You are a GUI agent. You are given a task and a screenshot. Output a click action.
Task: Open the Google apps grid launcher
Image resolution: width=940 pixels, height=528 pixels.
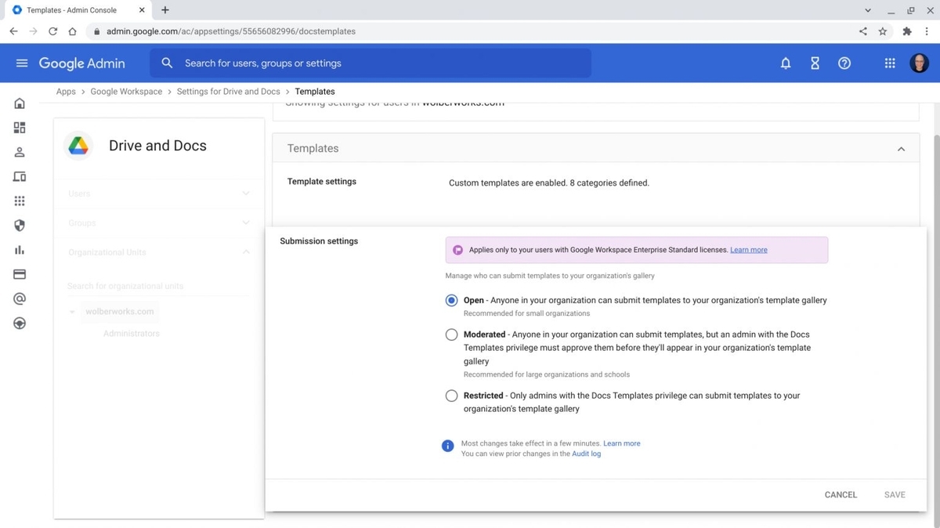tap(889, 63)
